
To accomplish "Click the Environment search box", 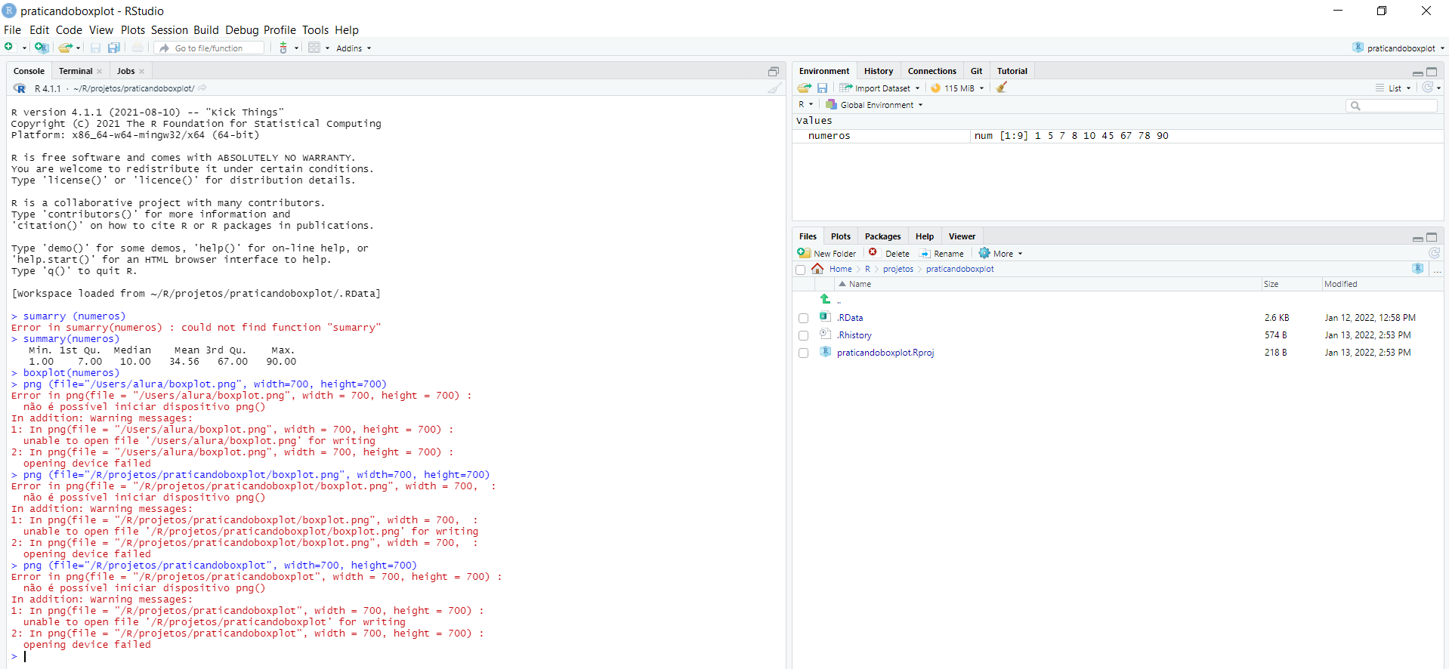I will pos(1392,106).
